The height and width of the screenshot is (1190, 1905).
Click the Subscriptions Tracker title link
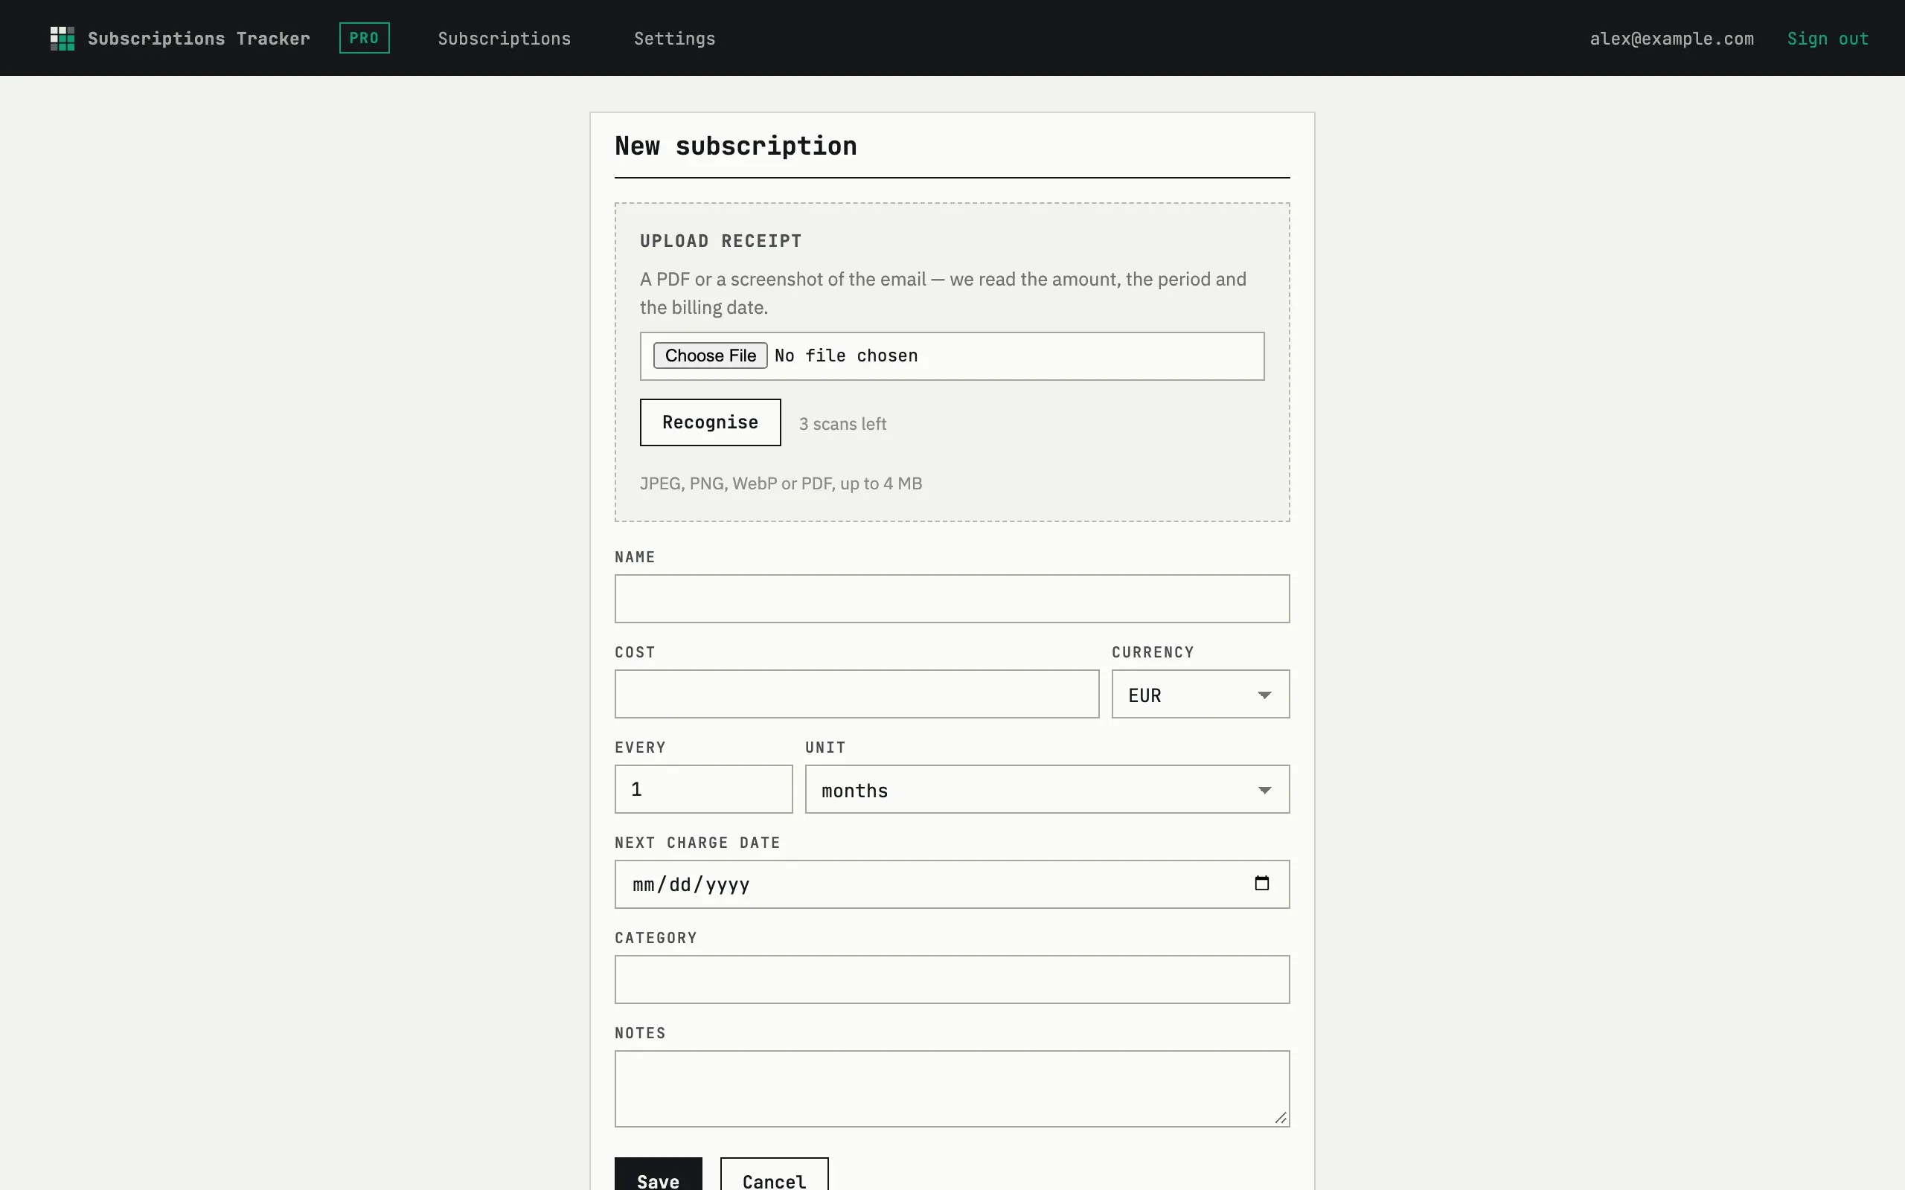(199, 39)
